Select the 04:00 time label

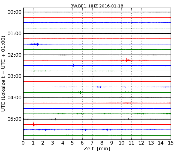pos(15,98)
